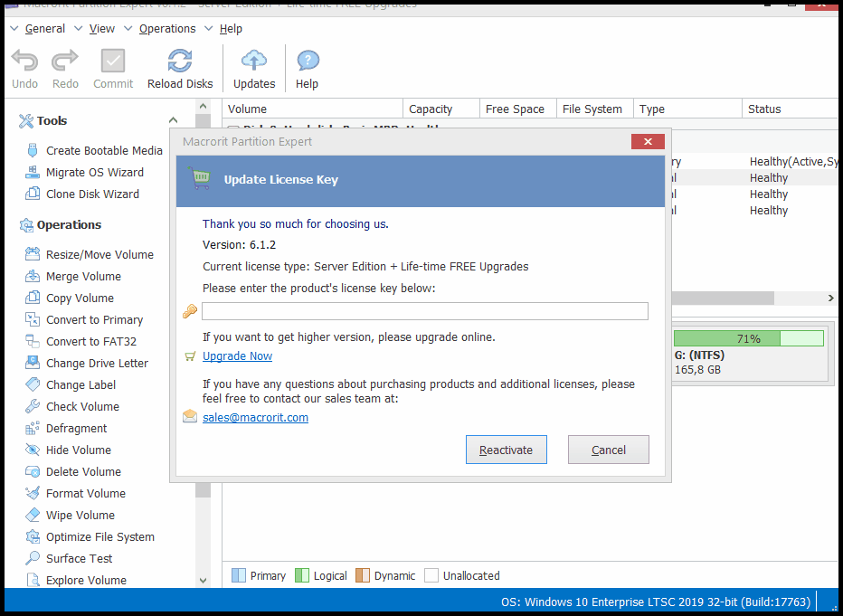
Task: Click the 71% usage bar of G:
Action: click(748, 338)
